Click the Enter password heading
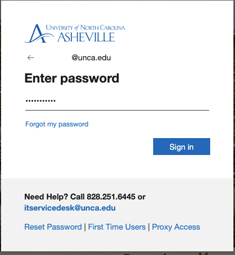The image size is (235, 255). click(x=72, y=78)
